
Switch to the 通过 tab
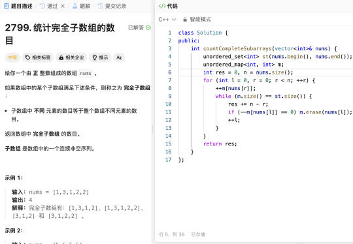click(x=48, y=6)
